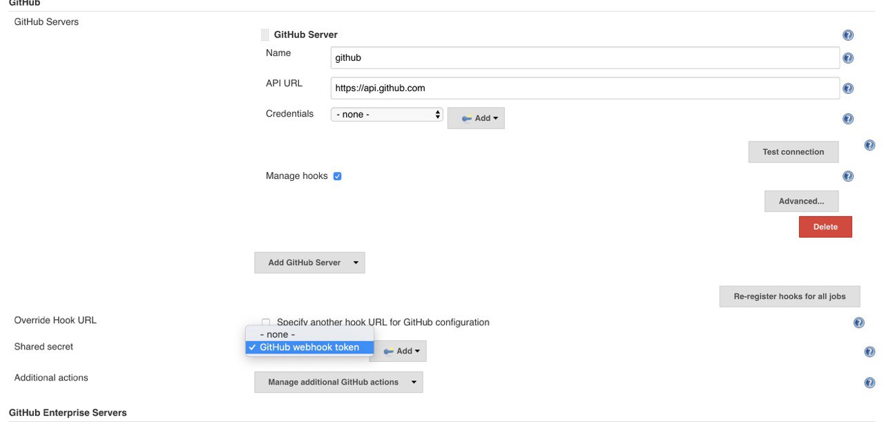Expand Manage additional GitHub actions dropdown
Image resolution: width=884 pixels, height=422 pixels.
click(x=338, y=382)
